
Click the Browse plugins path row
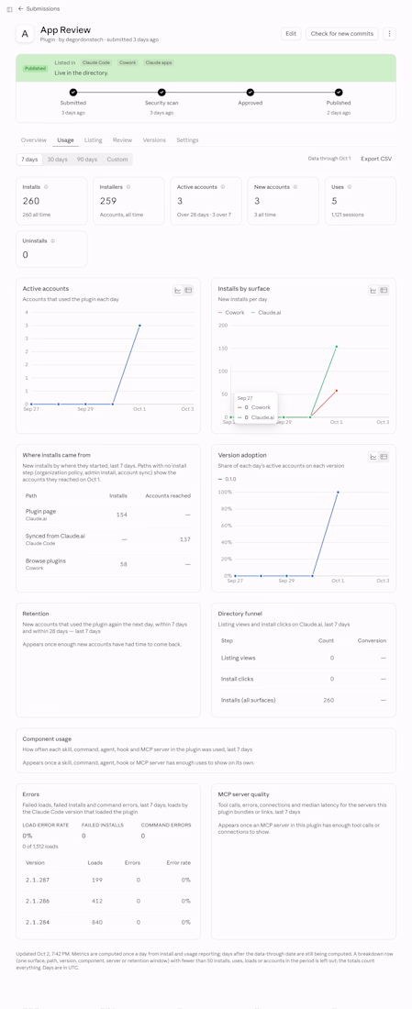point(108,564)
